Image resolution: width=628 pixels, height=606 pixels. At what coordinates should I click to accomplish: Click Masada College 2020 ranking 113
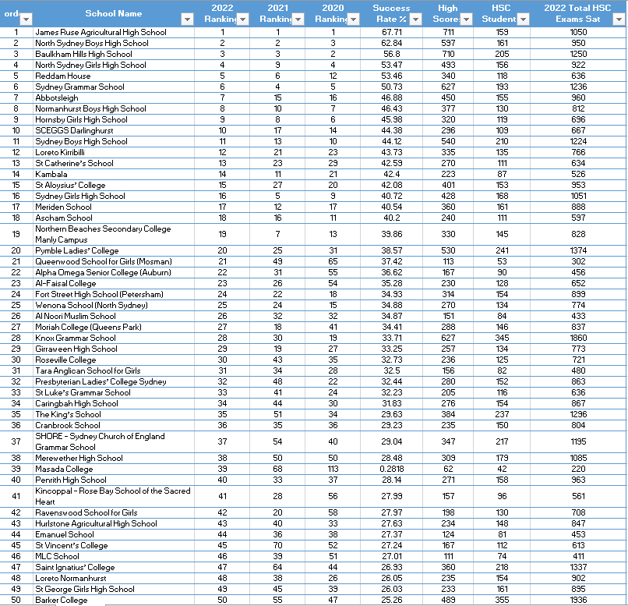click(x=333, y=469)
